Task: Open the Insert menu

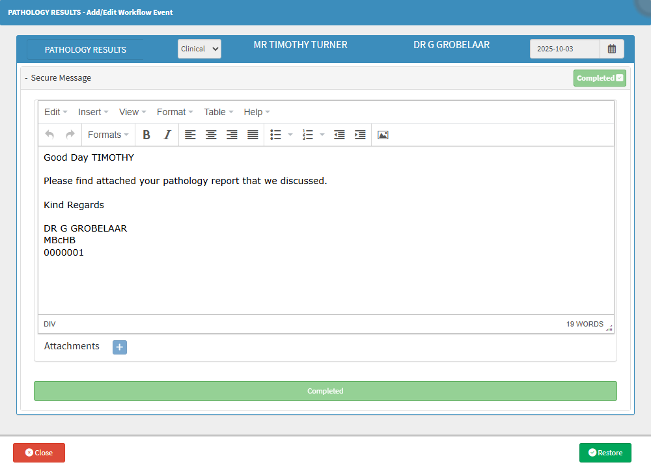Action: (93, 112)
